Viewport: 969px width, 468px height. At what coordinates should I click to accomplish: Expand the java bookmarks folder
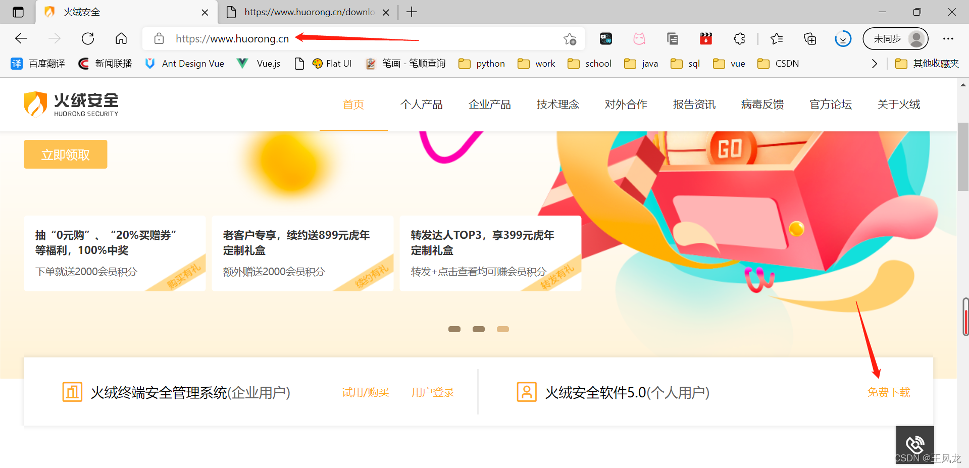(641, 64)
